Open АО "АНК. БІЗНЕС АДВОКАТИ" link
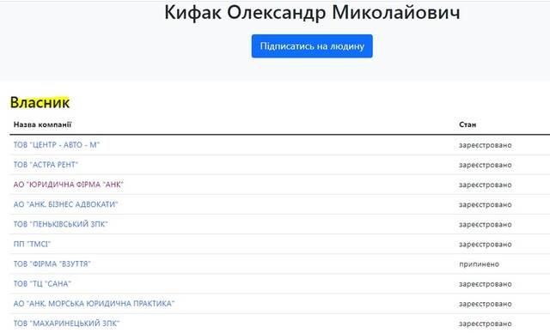 (x=65, y=204)
